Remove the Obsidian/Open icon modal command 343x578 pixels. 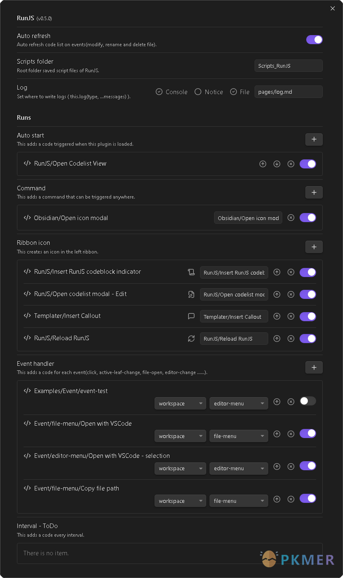pyautogui.click(x=291, y=218)
